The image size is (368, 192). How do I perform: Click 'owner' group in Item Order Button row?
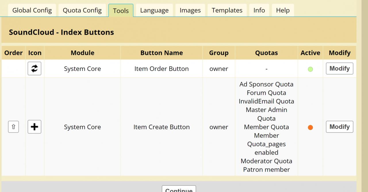point(219,69)
